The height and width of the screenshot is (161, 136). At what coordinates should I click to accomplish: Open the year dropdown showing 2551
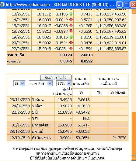pyautogui.click(x=64, y=83)
